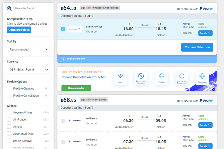
Task: Click the Flexible Cancellation info icon
Action: [x=82, y=100]
